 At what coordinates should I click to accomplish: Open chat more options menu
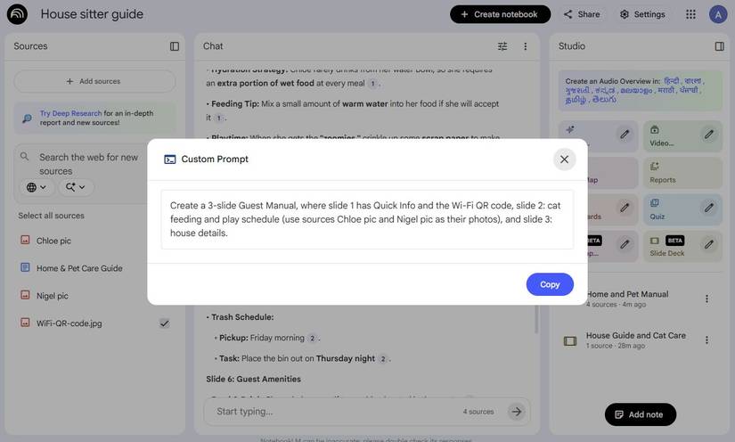pyautogui.click(x=525, y=46)
